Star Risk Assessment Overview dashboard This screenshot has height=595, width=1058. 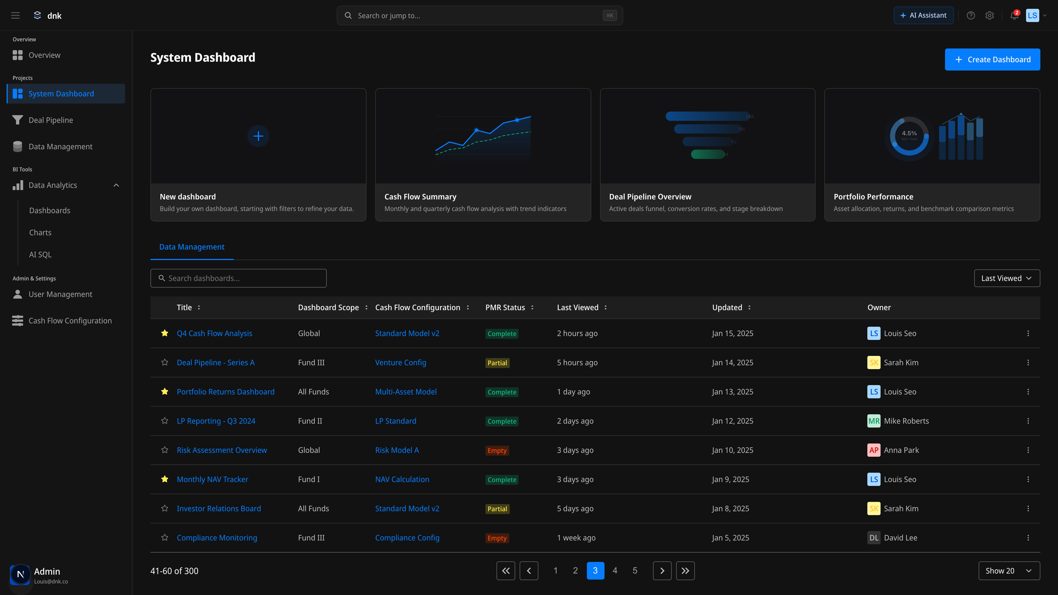pos(165,450)
